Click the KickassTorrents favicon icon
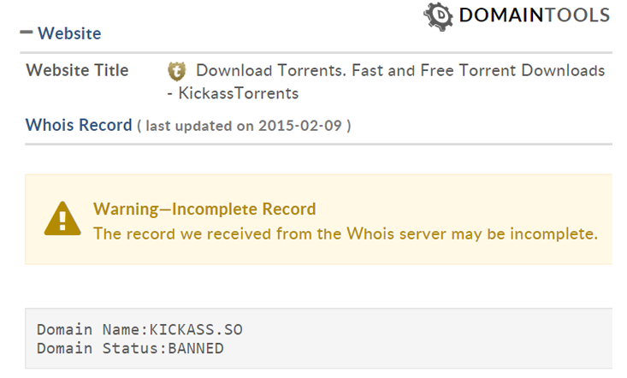This screenshot has height=378, width=627. pos(176,71)
